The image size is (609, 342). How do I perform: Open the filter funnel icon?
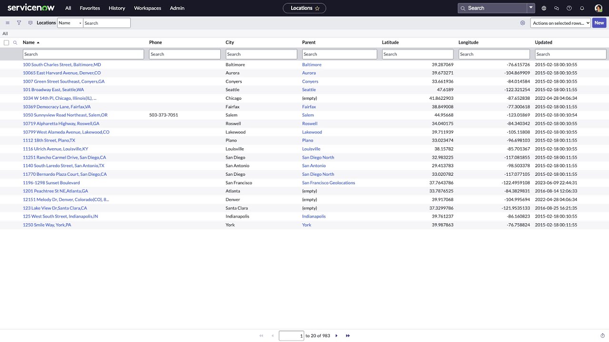pyautogui.click(x=19, y=23)
